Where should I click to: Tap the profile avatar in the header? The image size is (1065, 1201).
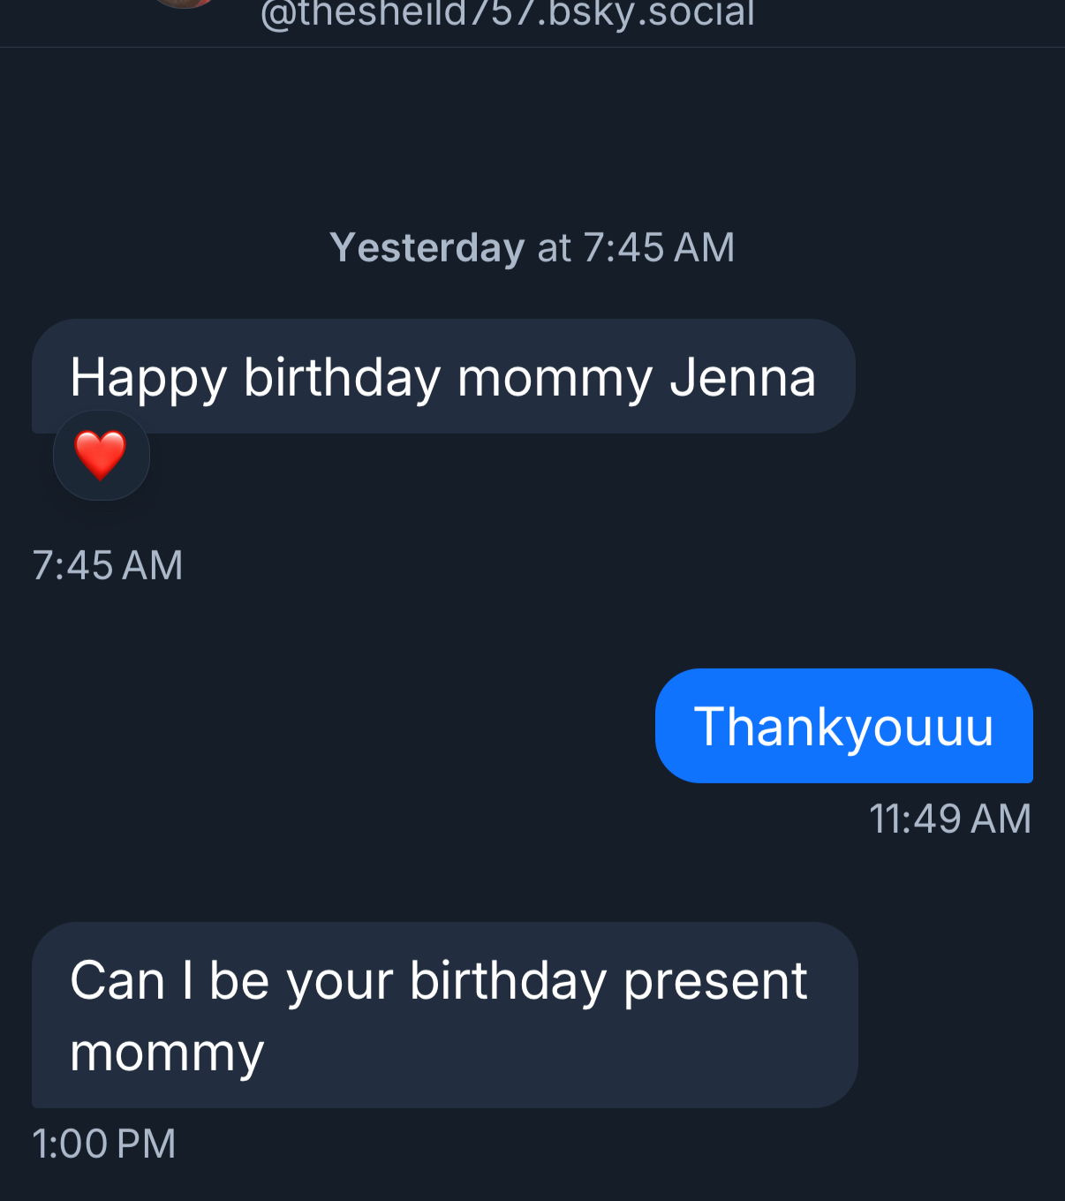[x=185, y=3]
